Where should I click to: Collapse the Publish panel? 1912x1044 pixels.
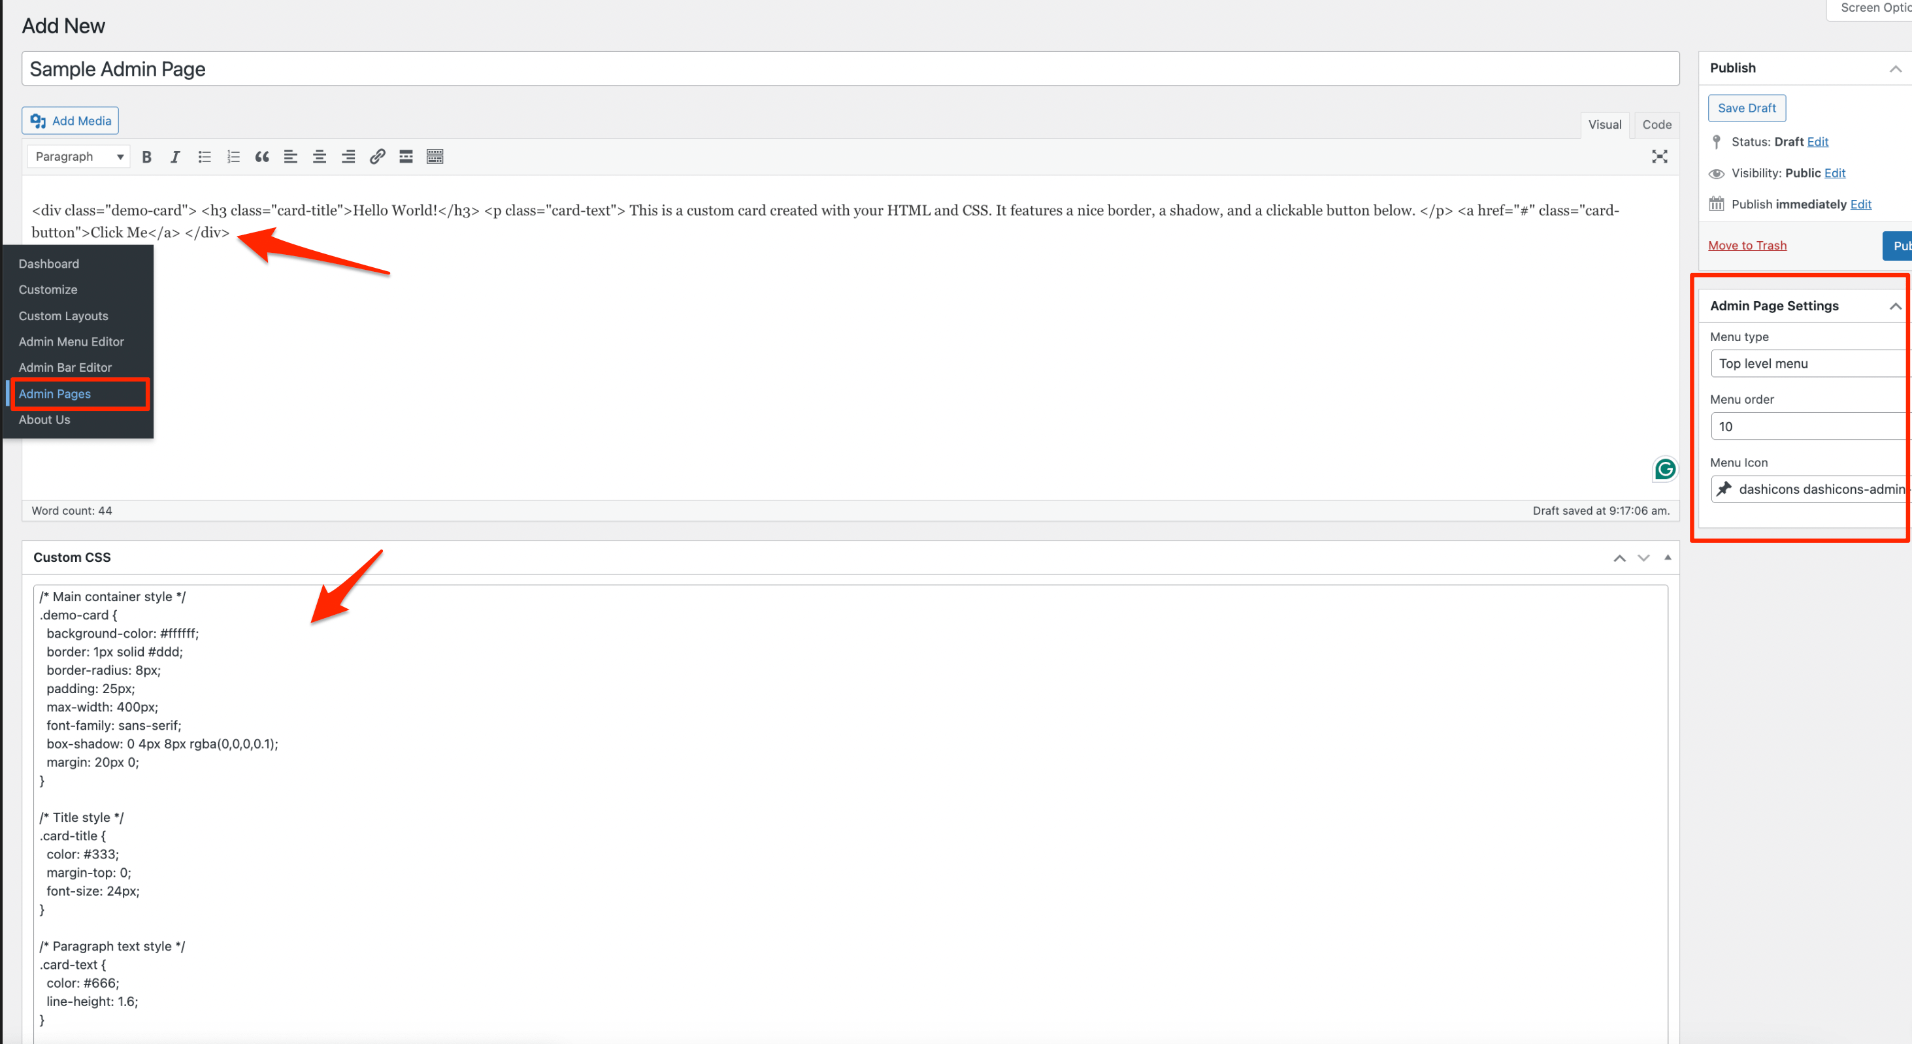point(1895,68)
